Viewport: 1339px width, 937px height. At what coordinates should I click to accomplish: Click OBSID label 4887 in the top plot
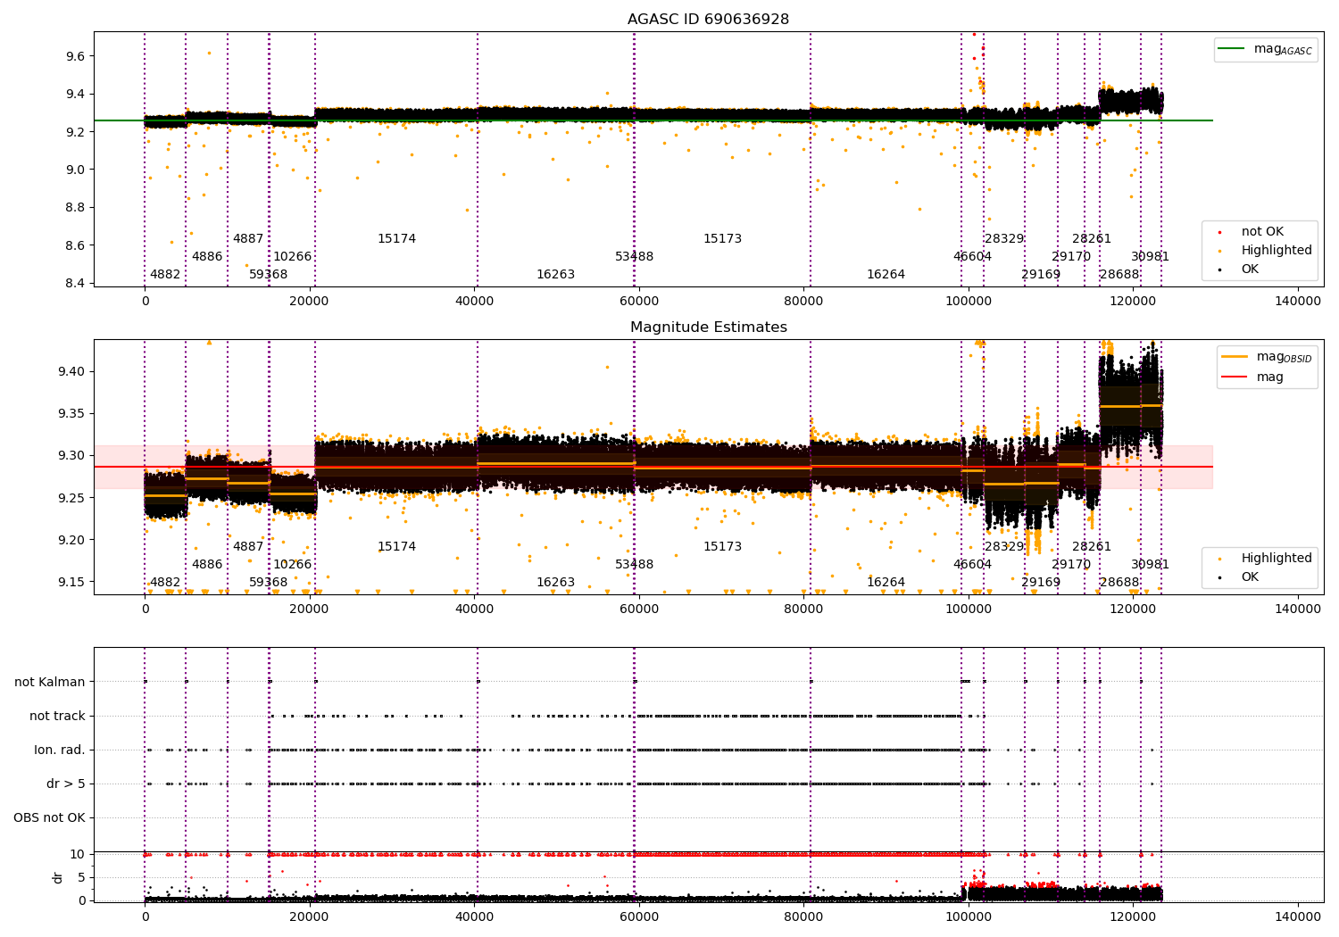(x=248, y=238)
